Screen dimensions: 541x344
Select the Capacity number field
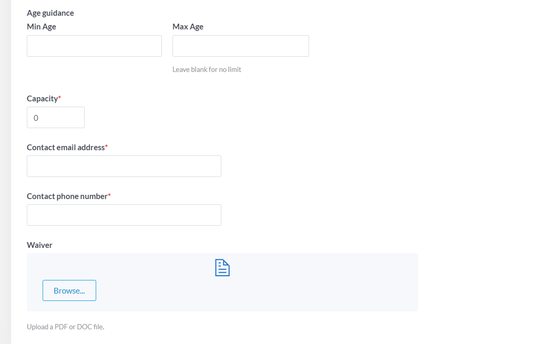(56, 118)
